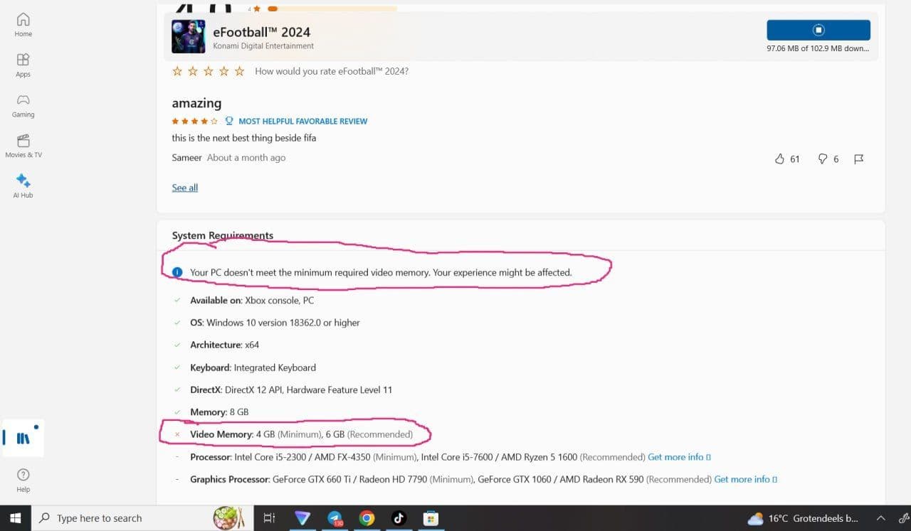
Task: Open Movies & TV section
Action: 23,146
